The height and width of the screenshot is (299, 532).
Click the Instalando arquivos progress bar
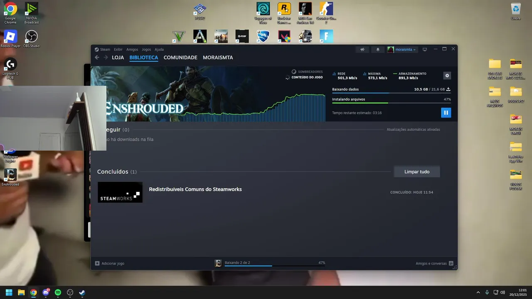pyautogui.click(x=391, y=103)
